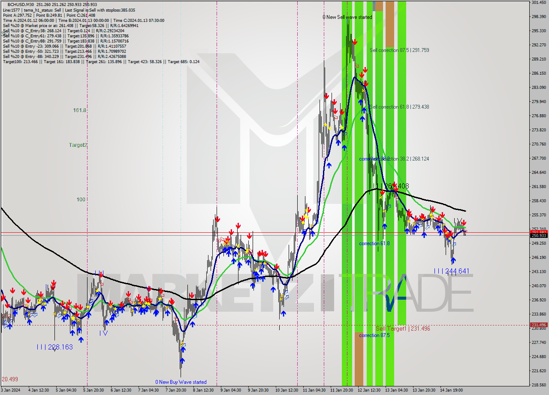
Task: Click the 264.640 price axis value
Action: 538,172
